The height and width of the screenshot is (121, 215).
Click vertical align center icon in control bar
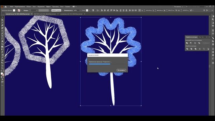click(x=114, y=10)
